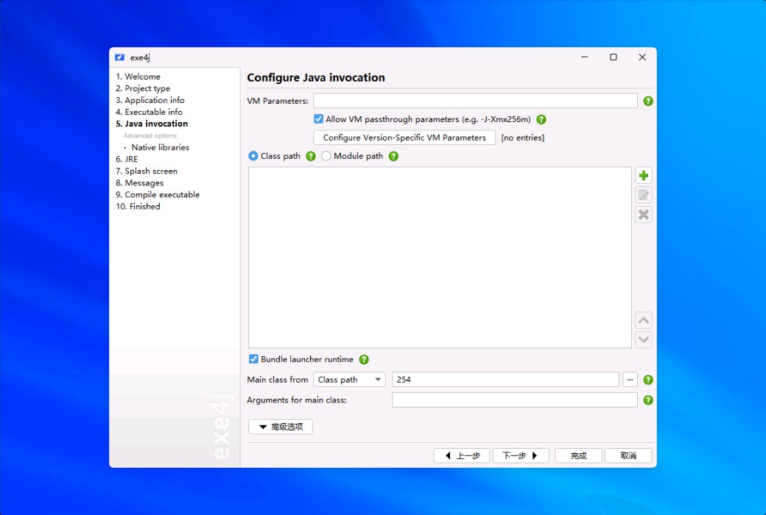766x515 pixels.
Task: Show help for Class path option
Action: [311, 156]
